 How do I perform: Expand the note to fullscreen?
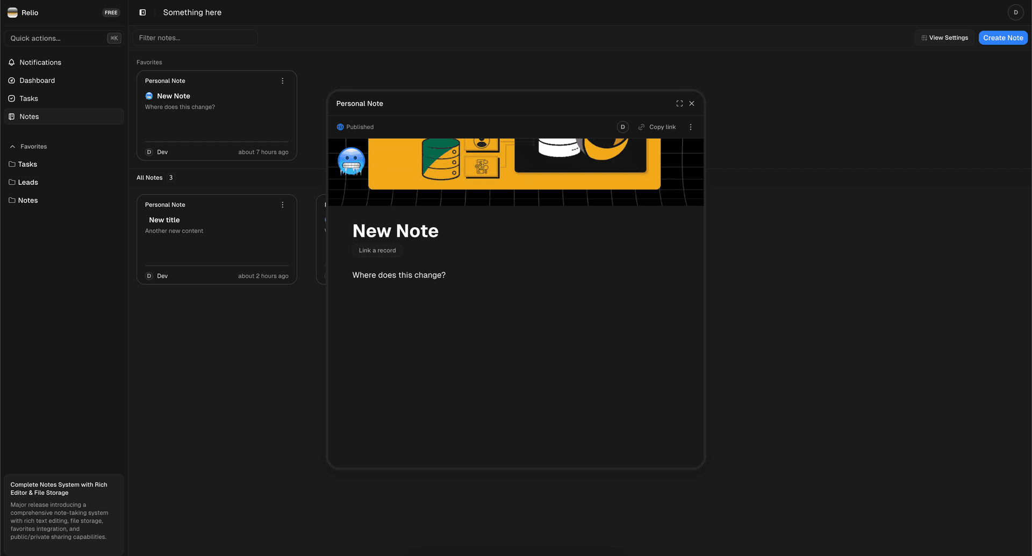click(679, 104)
